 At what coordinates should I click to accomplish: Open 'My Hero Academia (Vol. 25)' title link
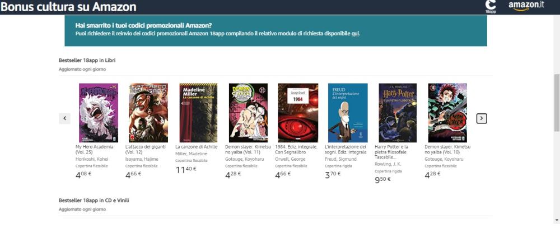point(94,149)
